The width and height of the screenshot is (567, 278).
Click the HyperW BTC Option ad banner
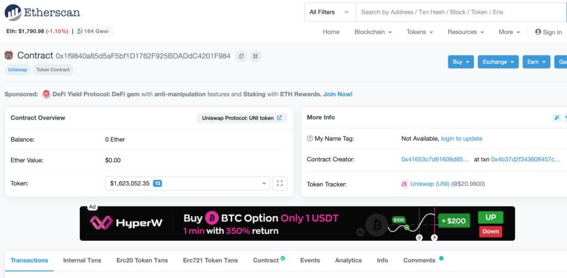tap(297, 223)
